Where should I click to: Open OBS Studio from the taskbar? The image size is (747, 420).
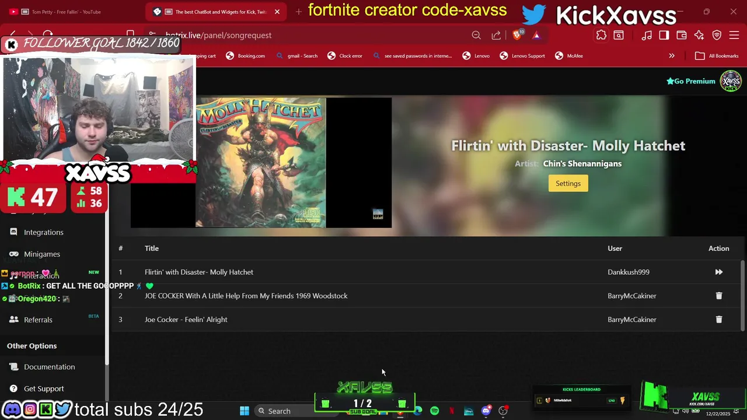click(503, 411)
